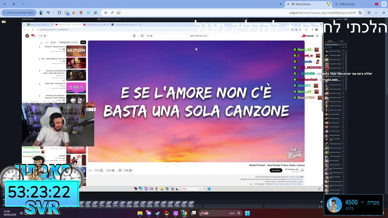The height and width of the screenshot is (218, 388).
Task: Open a new browser tab
Action: pos(281,4)
